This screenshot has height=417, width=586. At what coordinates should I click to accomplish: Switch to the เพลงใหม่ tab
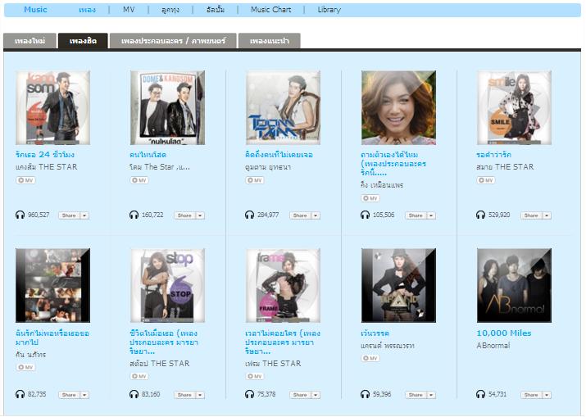click(x=30, y=41)
